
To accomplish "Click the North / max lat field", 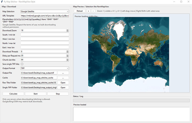I will coord(45,43).
